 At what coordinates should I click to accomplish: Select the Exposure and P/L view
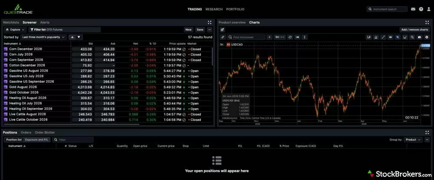pyautogui.click(x=36, y=140)
